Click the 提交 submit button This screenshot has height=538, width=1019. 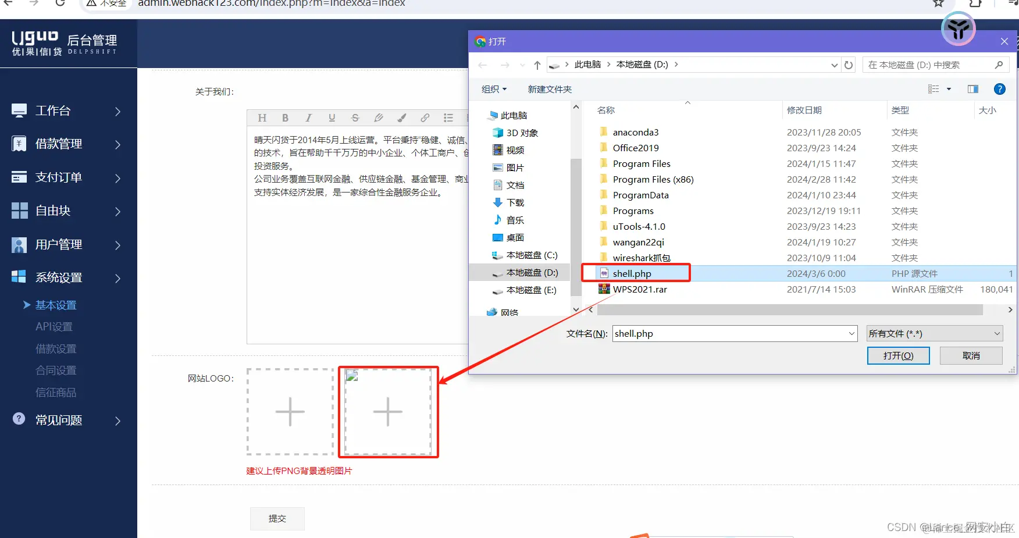tap(277, 518)
